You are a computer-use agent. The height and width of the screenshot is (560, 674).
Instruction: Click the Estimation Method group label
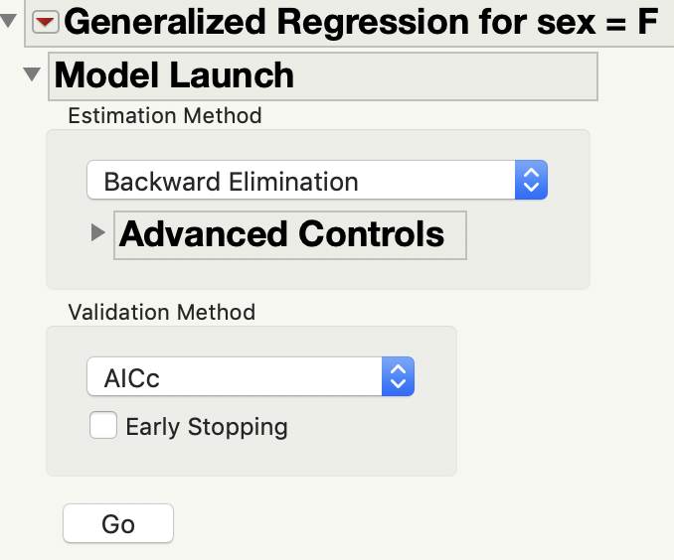165,116
